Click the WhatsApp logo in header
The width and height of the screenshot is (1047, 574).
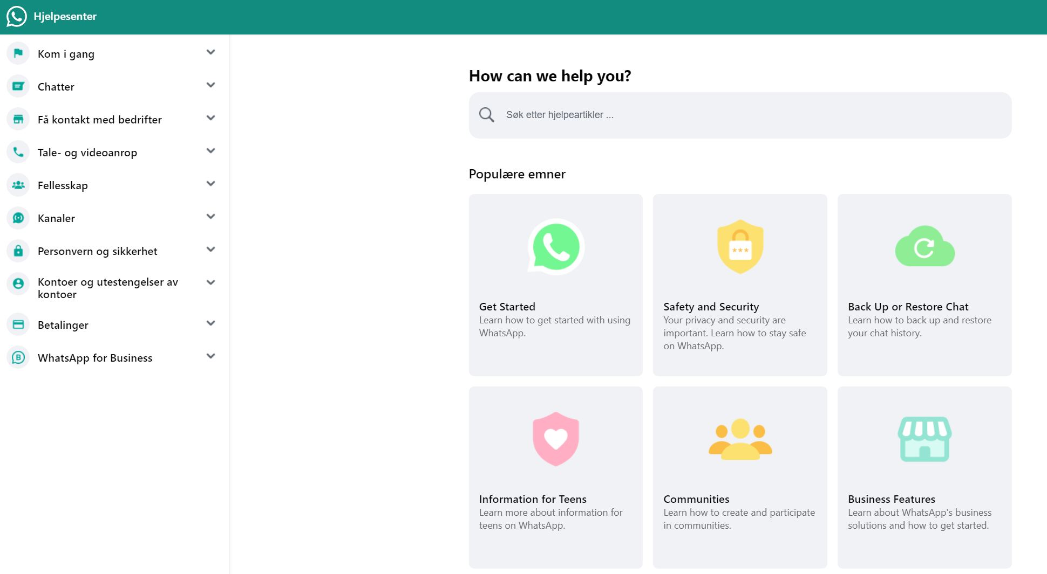(x=17, y=17)
